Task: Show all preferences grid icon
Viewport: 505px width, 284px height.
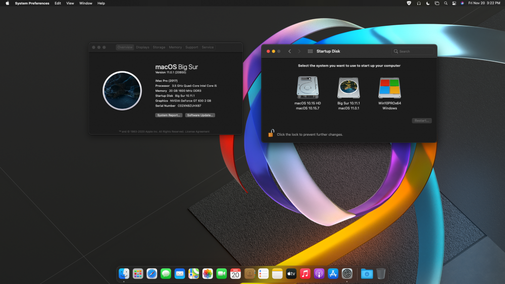Action: tap(310, 51)
